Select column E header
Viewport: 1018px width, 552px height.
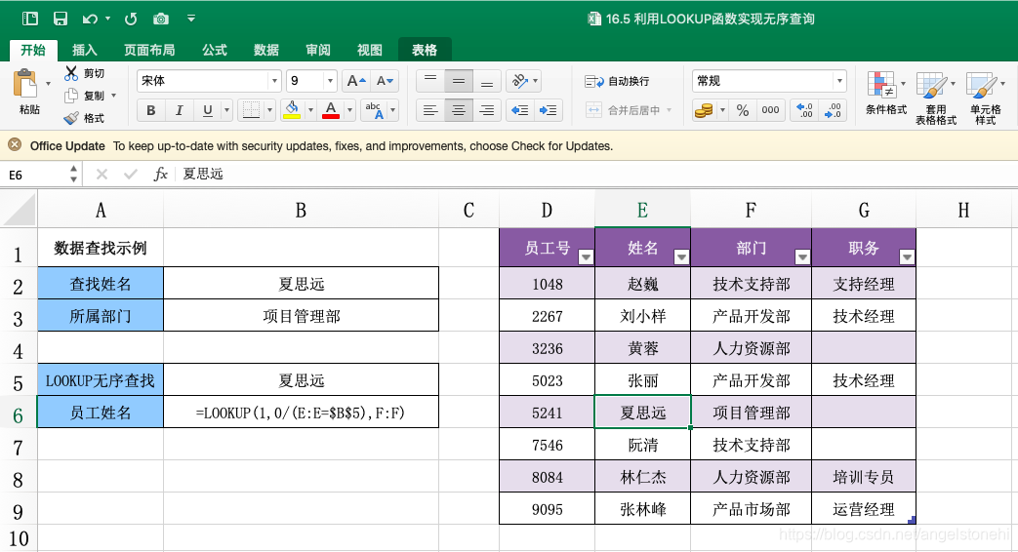(x=642, y=210)
